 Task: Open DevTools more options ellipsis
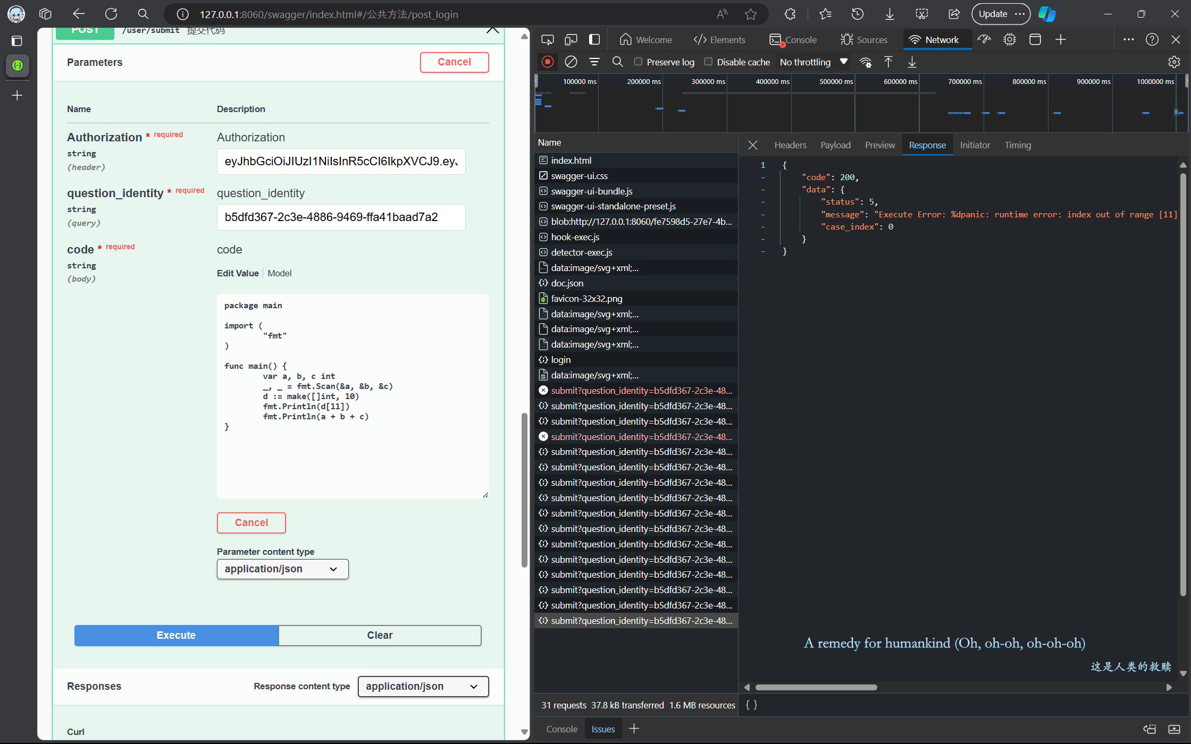coord(1128,40)
